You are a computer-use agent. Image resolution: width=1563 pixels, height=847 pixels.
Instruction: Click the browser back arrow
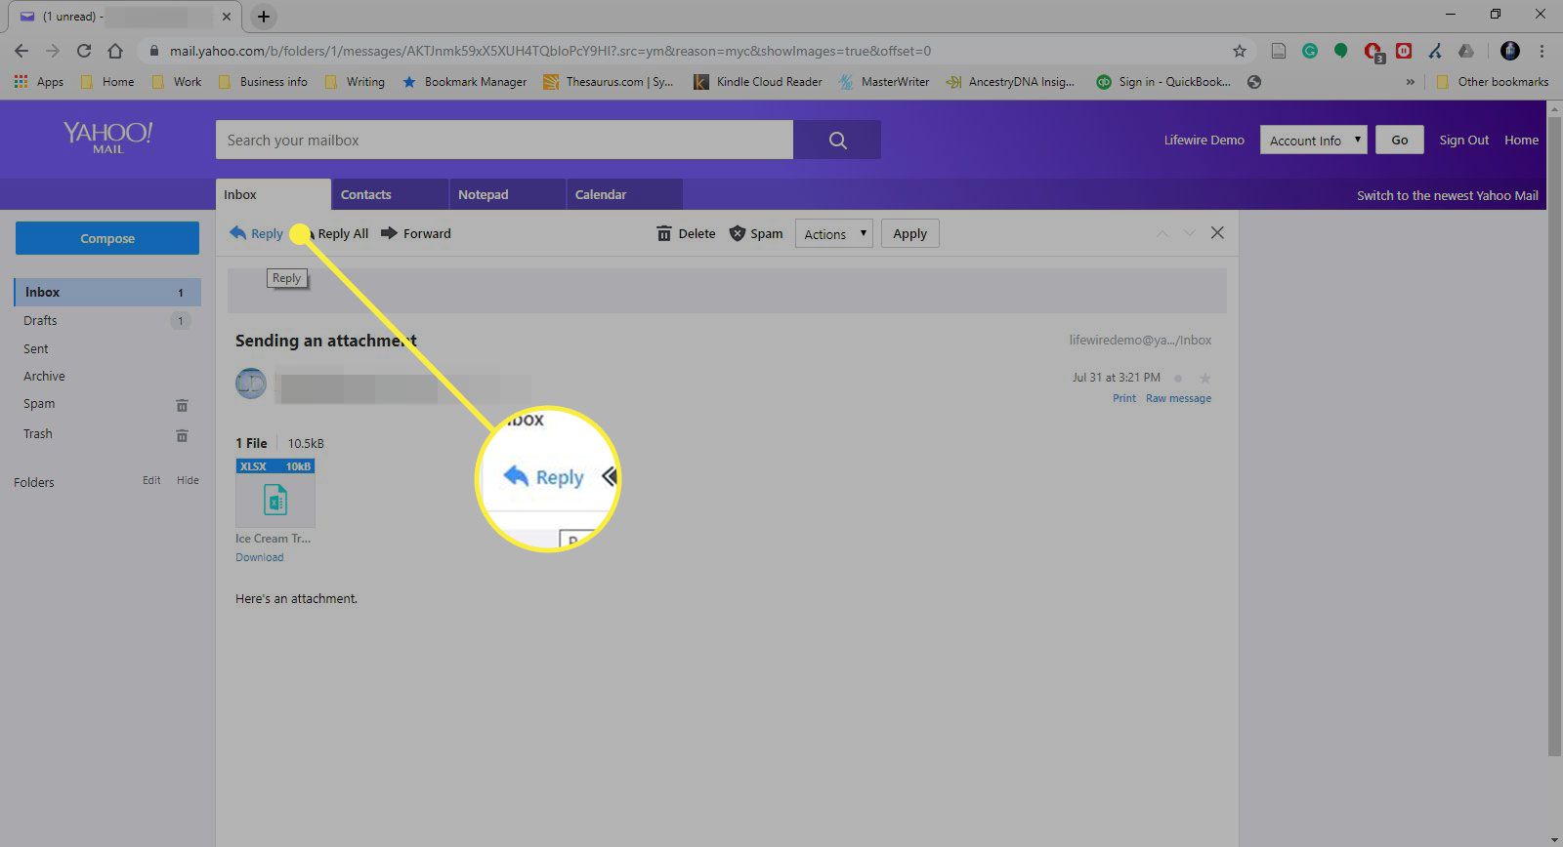pyautogui.click(x=21, y=51)
